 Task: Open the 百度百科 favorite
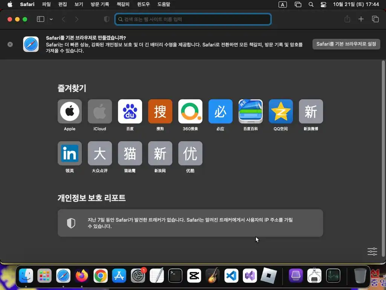click(251, 111)
